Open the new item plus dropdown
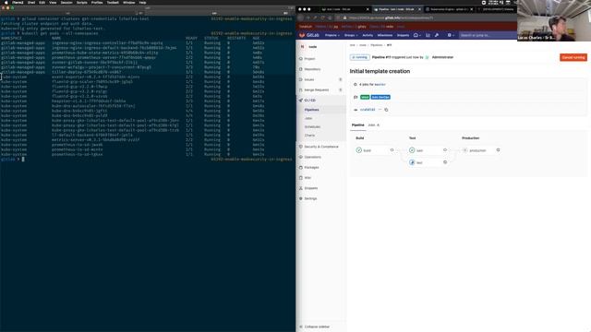The image size is (591, 332). coord(451,35)
